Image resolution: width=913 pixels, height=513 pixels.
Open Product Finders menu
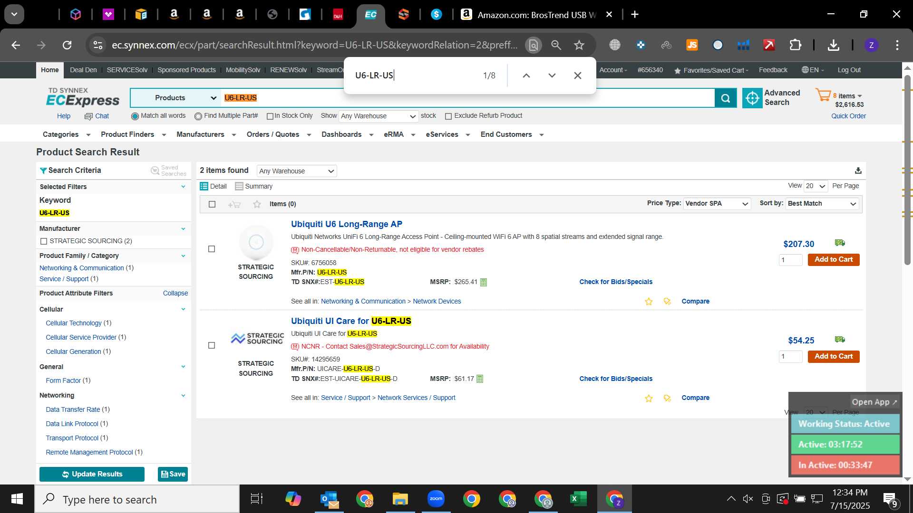[x=133, y=134]
